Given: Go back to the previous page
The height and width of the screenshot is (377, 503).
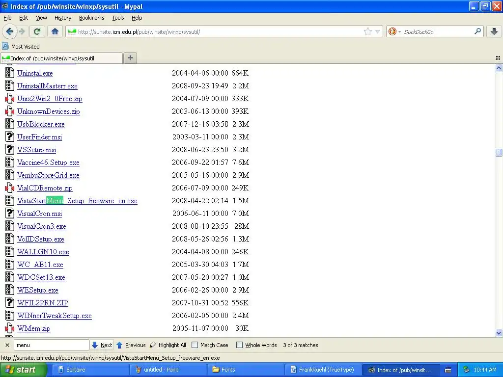Looking at the screenshot, I should [9, 31].
